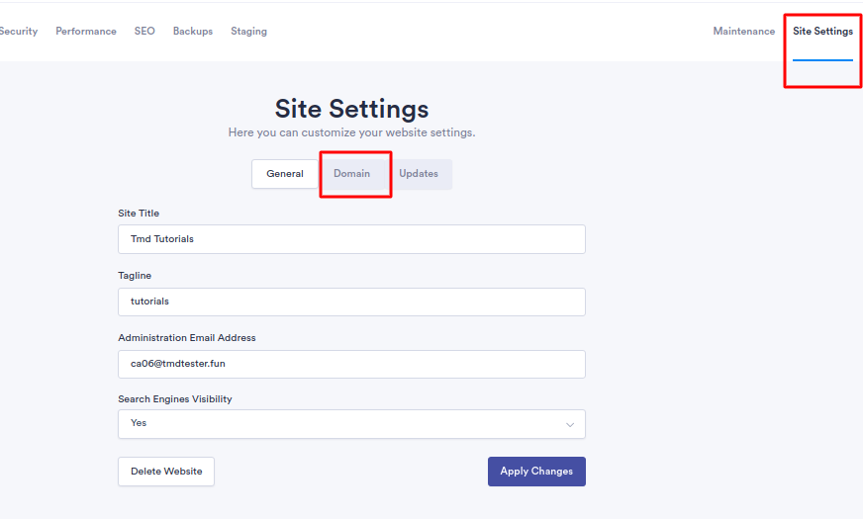The image size is (863, 519).
Task: Select Staging in the top navigation
Action: (248, 32)
